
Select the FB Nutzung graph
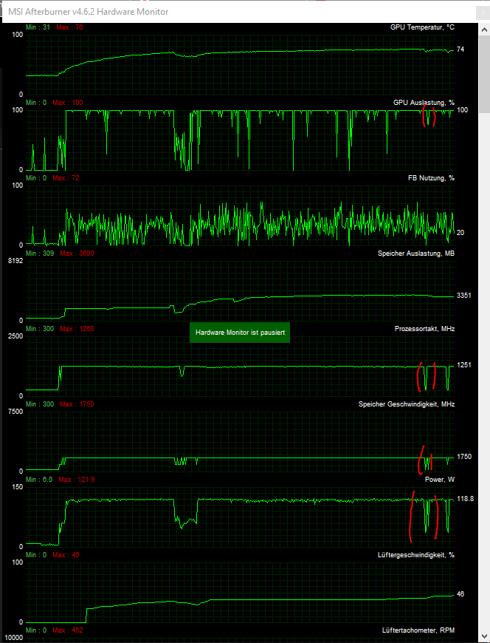click(240, 216)
